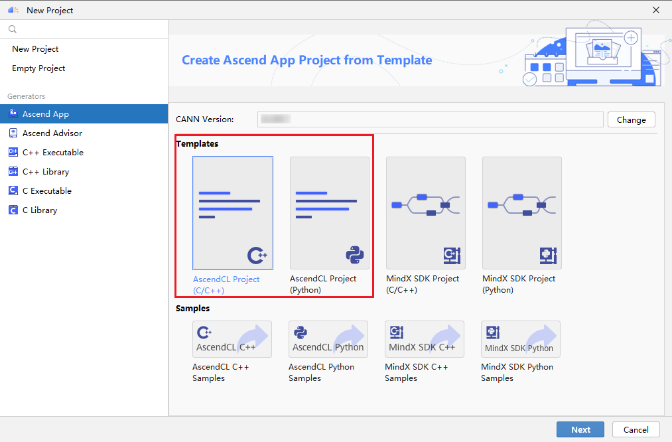672x442 pixels.
Task: Click the Samples section heading
Action: click(193, 308)
